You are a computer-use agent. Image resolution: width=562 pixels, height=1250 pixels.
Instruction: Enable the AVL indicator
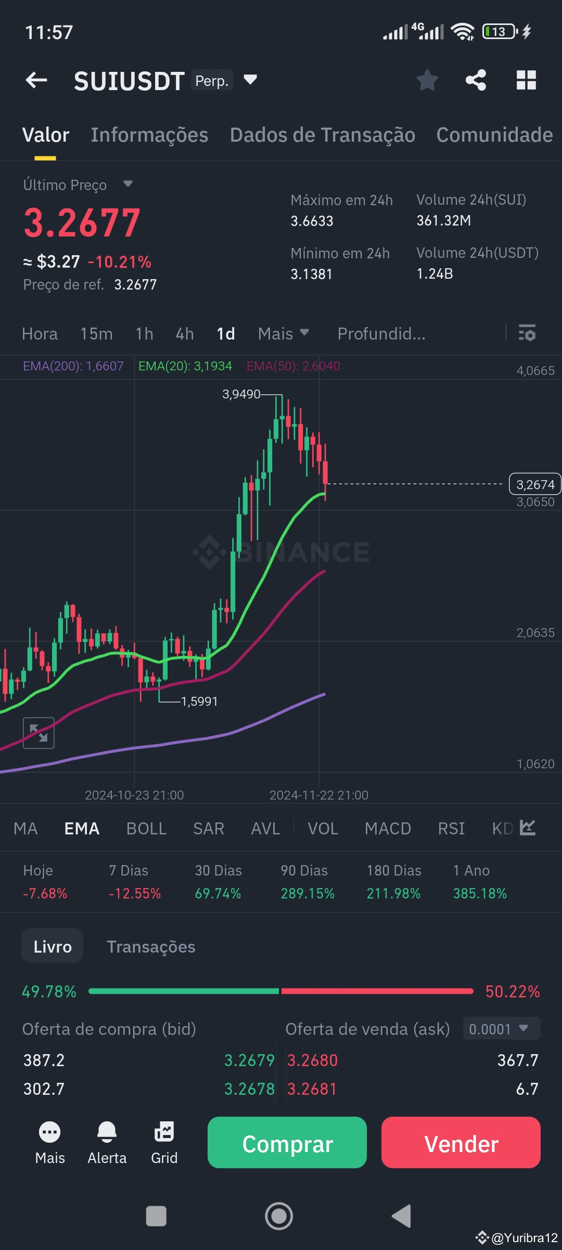click(x=265, y=828)
